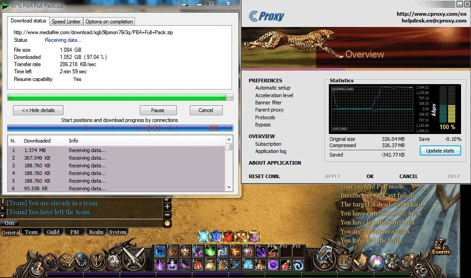This screenshot has width=471, height=278.
Task: Click OK in the CProxy window
Action: point(370,176)
